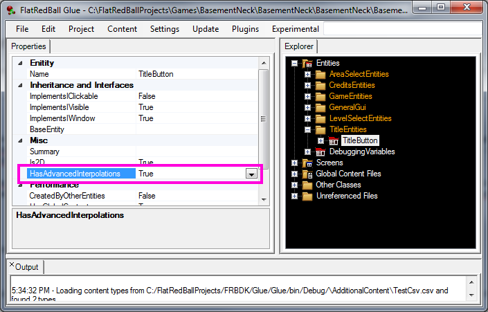The image size is (488, 312).
Task: Collapse the Enitity property category
Action: [20, 63]
